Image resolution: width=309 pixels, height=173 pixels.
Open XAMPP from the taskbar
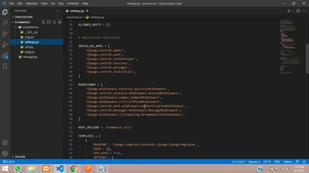click(46, 169)
